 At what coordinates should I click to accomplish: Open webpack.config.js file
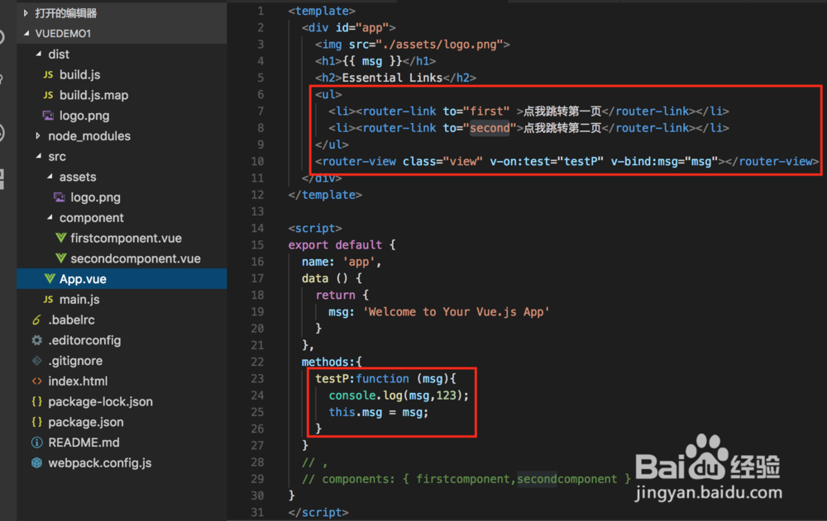[x=100, y=463]
